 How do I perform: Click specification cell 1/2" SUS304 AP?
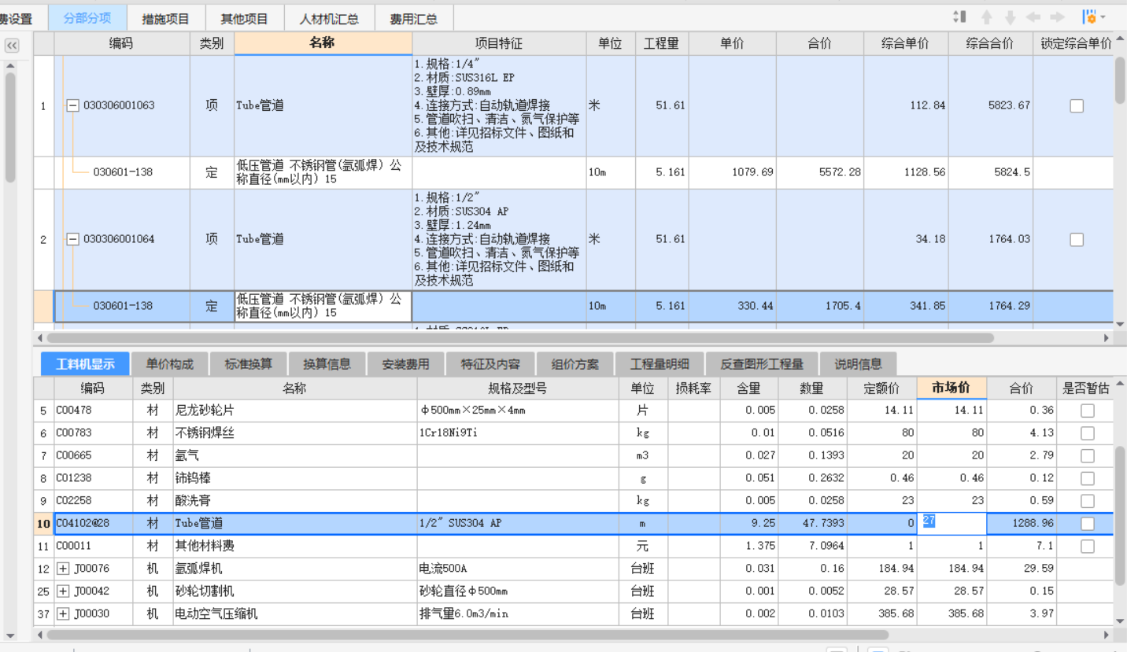pos(518,523)
